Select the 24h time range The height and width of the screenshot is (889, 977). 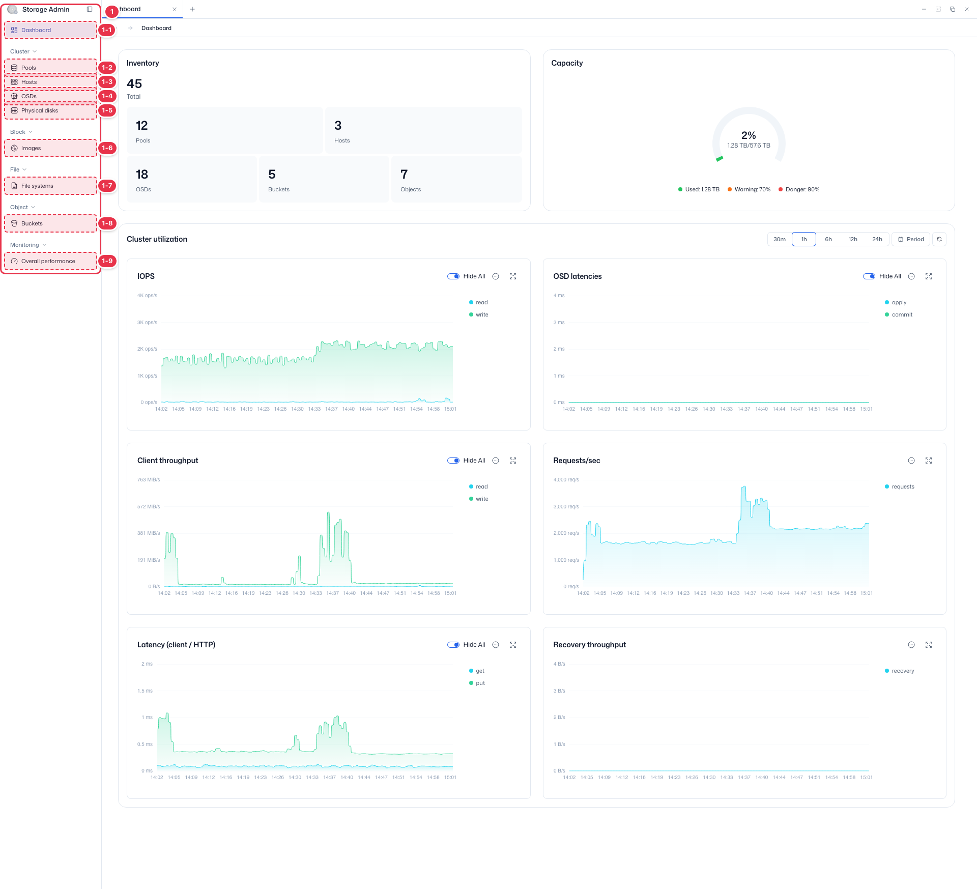pos(877,239)
